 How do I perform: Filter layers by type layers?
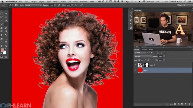155,53
